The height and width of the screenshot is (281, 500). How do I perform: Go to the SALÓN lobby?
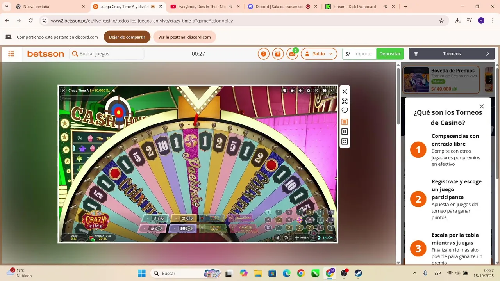click(x=325, y=238)
